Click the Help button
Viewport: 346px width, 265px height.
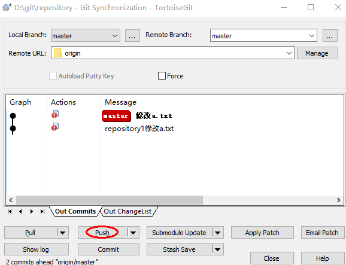click(323, 258)
